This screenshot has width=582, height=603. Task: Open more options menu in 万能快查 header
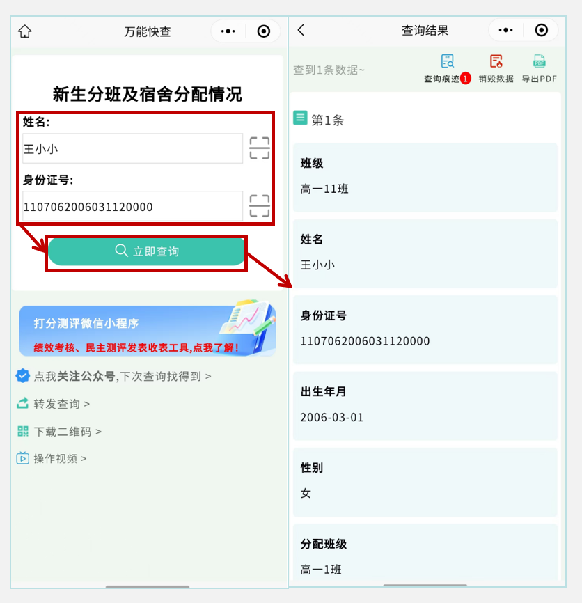228,31
